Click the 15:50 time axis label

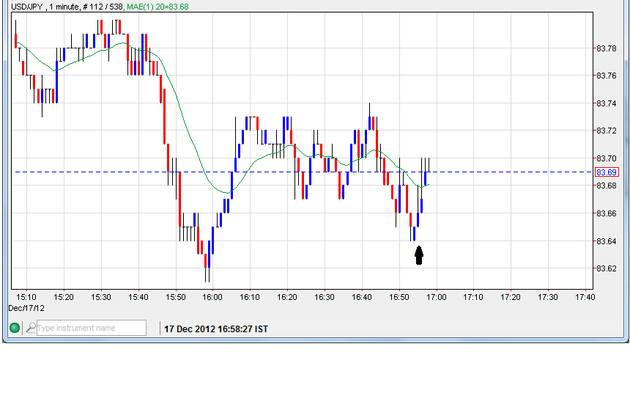tap(176, 297)
